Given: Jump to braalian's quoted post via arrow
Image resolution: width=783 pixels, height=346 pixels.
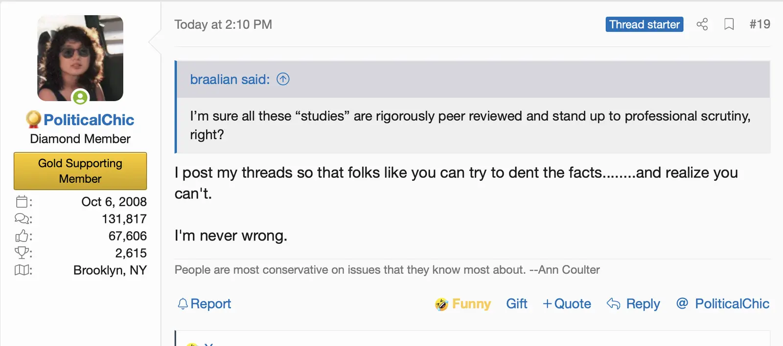Looking at the screenshot, I should point(283,79).
